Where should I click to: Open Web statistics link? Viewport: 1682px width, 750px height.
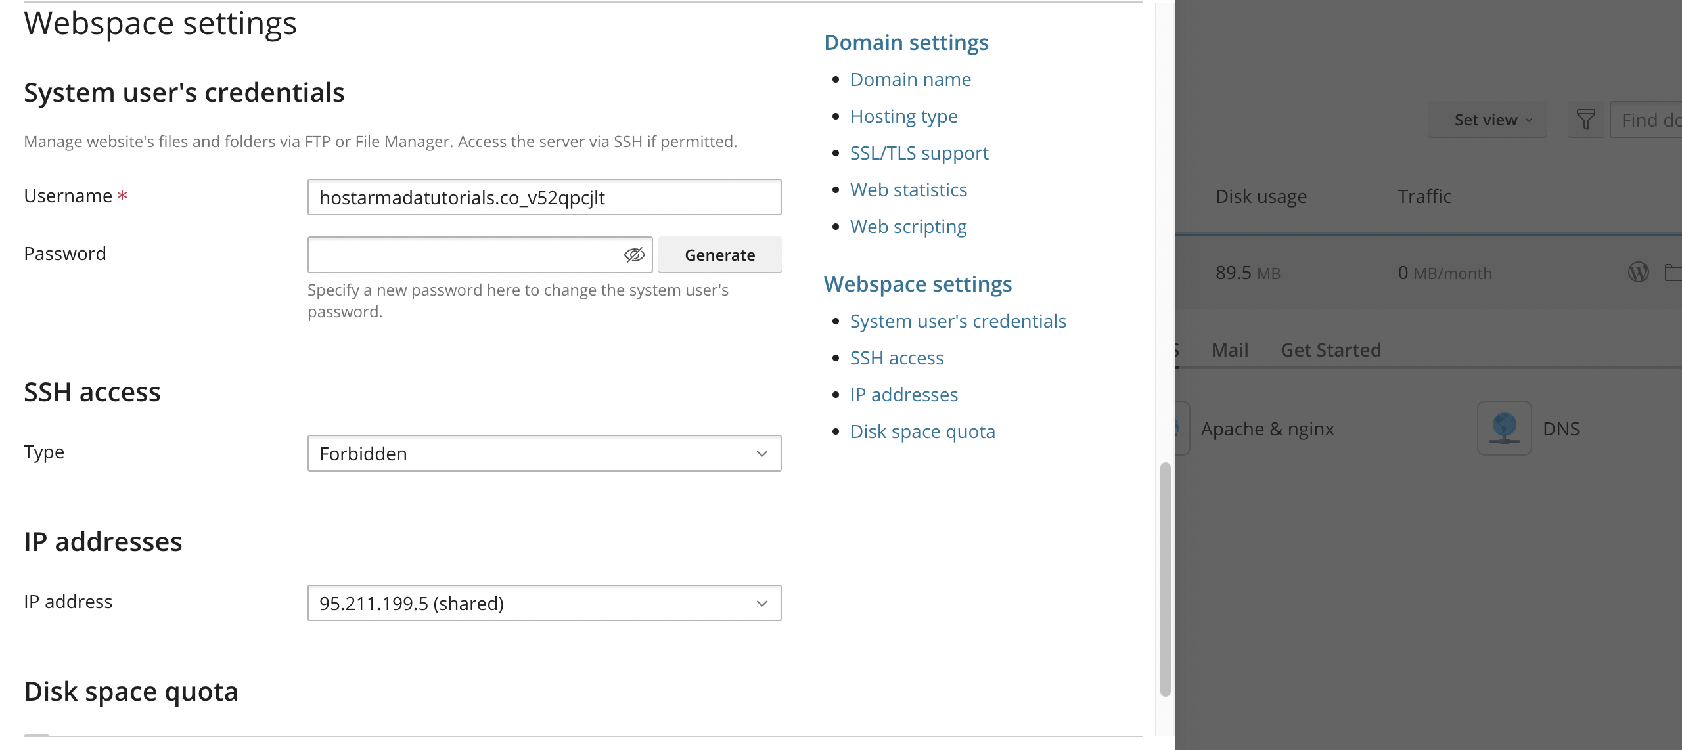(x=909, y=190)
